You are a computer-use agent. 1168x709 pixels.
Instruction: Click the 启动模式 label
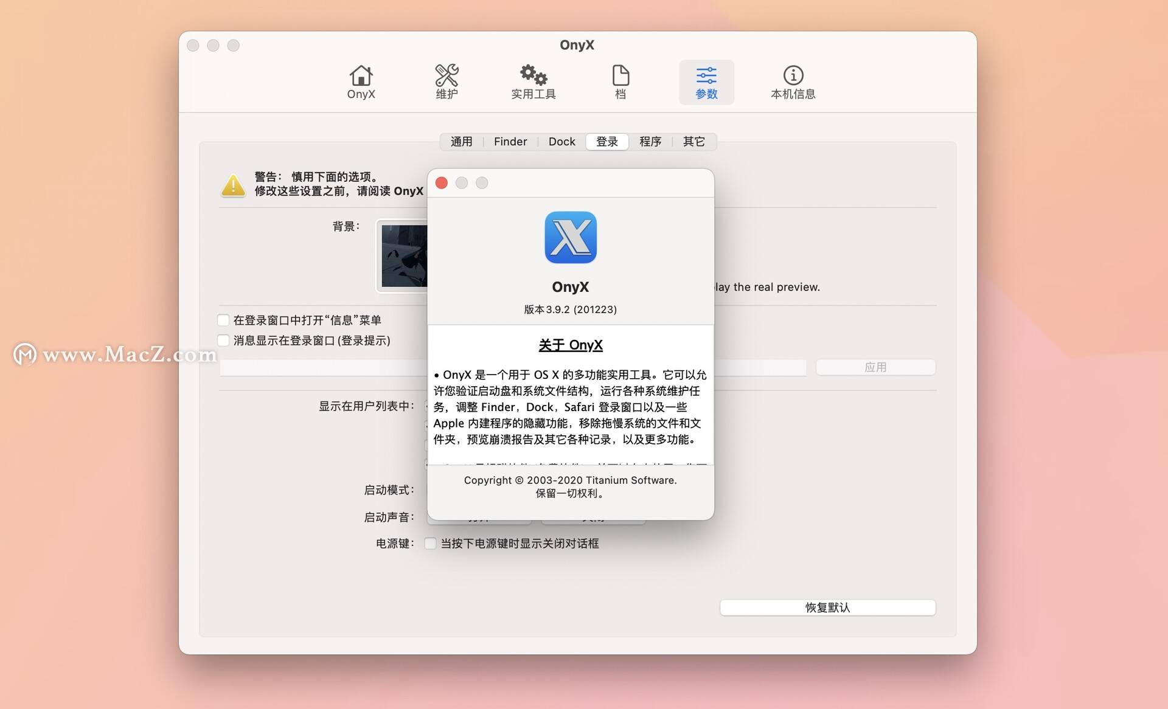(x=389, y=489)
